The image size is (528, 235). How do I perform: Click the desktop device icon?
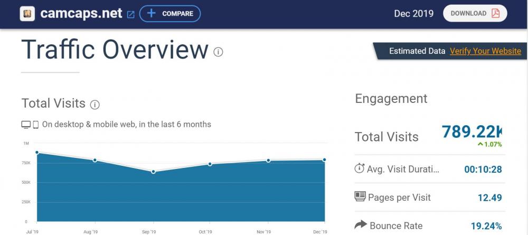click(x=26, y=125)
